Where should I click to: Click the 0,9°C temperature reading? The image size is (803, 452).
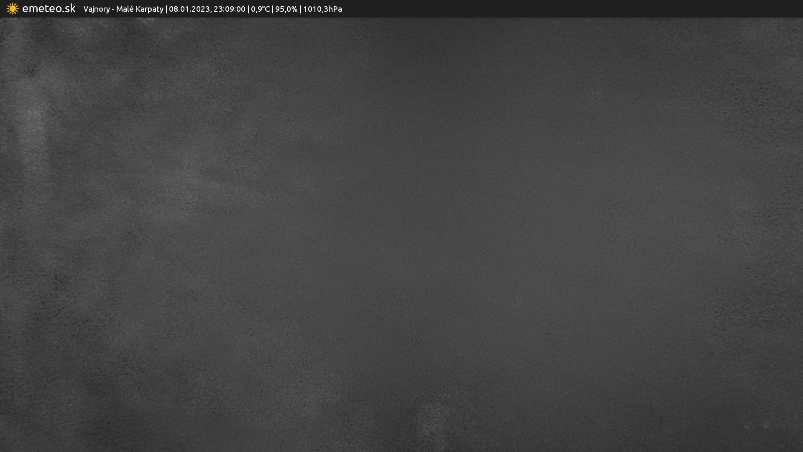[260, 9]
